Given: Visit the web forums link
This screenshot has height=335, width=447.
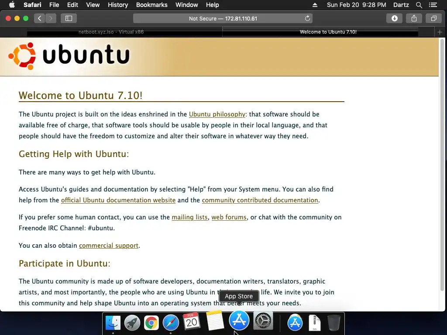Looking at the screenshot, I should tap(229, 217).
